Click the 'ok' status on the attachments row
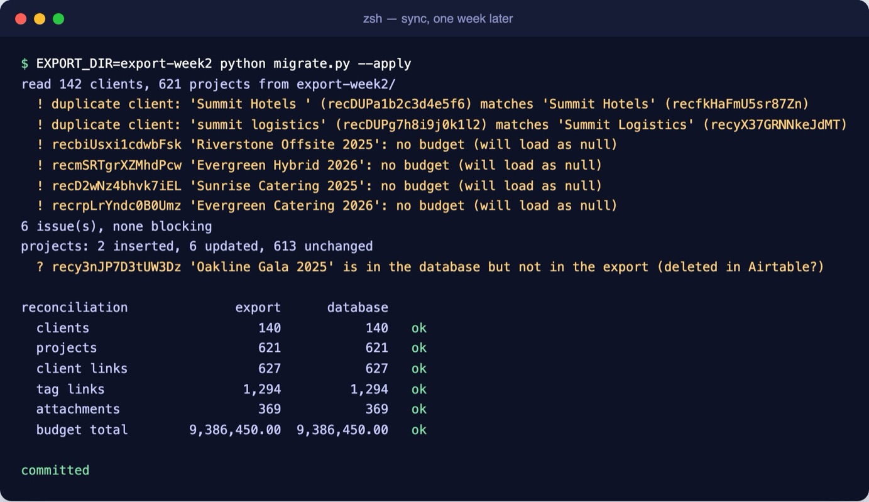The width and height of the screenshot is (869, 502). 419,410
